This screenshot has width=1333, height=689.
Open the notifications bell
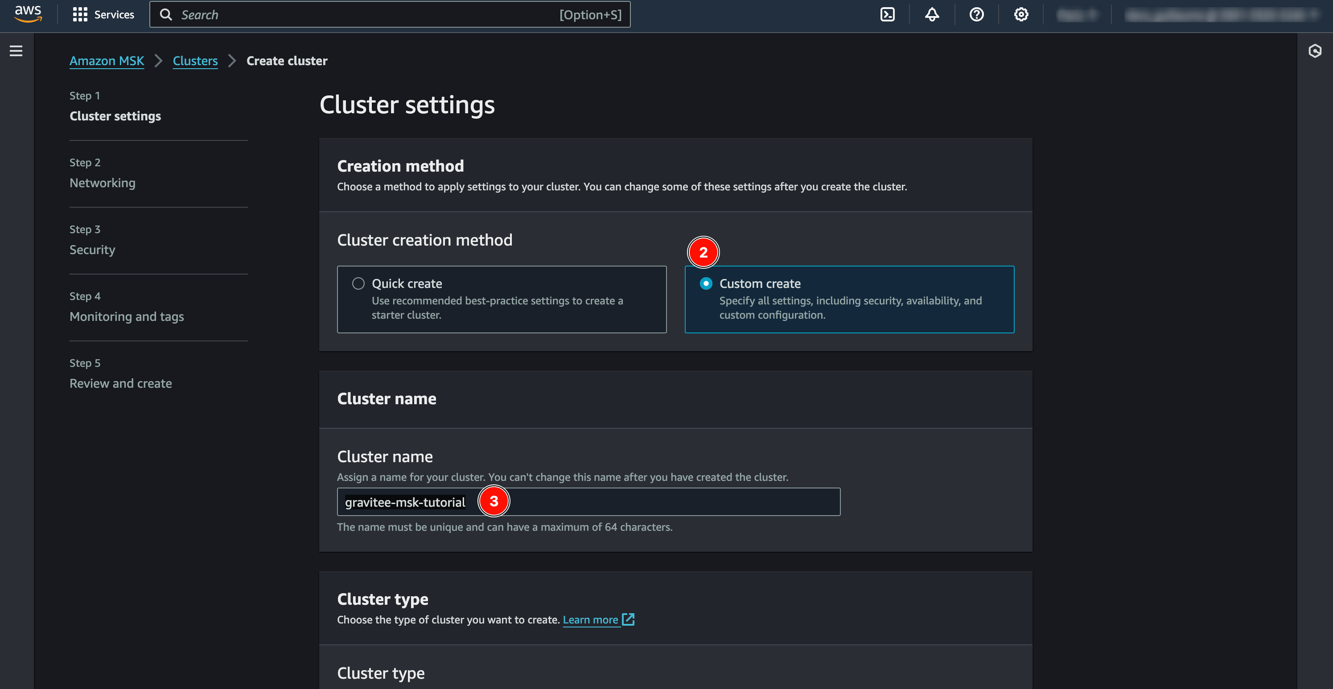click(932, 14)
